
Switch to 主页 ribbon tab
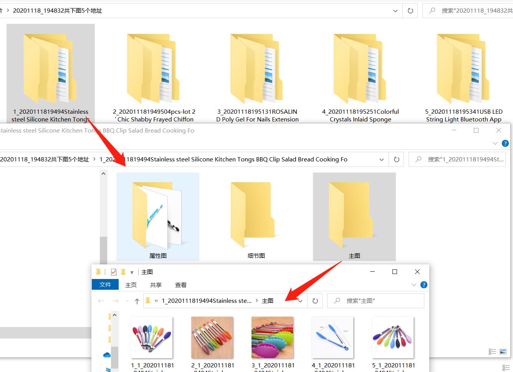click(131, 285)
